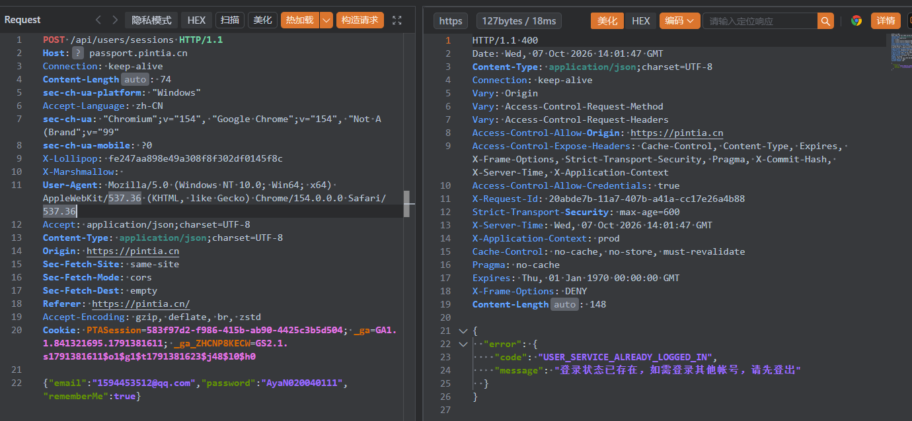Screen dimensions: 912x421
Task: Click the https protocol tag
Action: click(x=451, y=21)
